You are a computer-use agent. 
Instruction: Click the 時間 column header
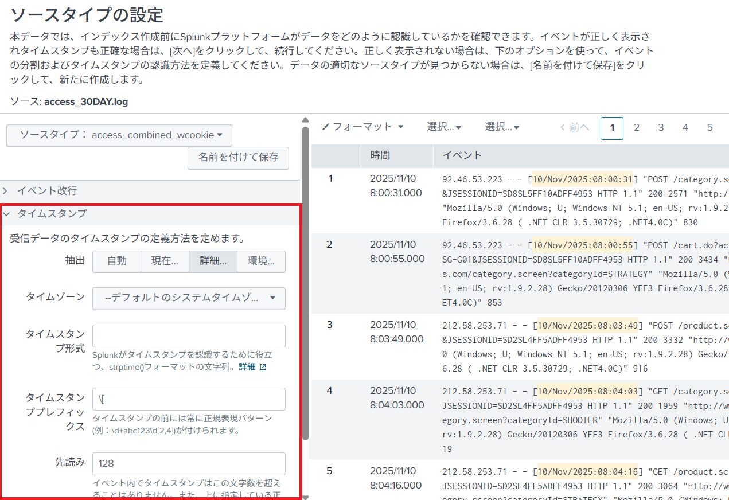(x=380, y=155)
